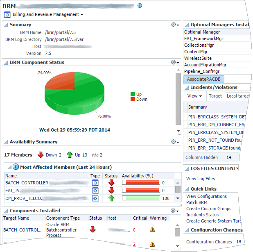Screen dimensions: 253x252
Task: Click the down status icon in Components Installed
Action: click(x=93, y=229)
